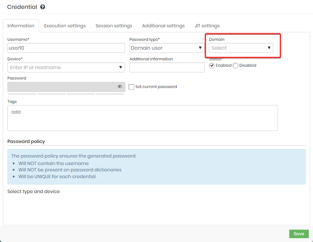
Task: Go to the Session settings tab
Action: pos(114,26)
